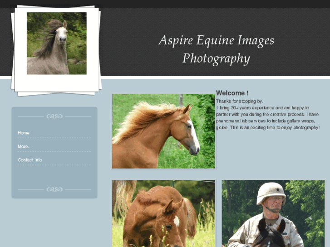330x247 pixels.
Task: Open the More.. navigation link
Action: [24, 146]
